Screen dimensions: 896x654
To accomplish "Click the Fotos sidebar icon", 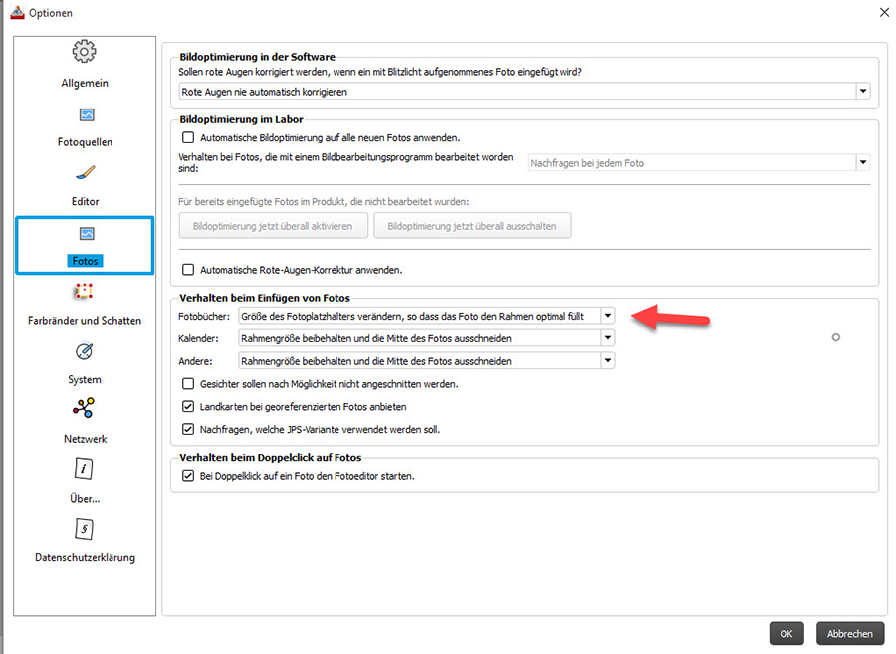I will click(x=87, y=234).
